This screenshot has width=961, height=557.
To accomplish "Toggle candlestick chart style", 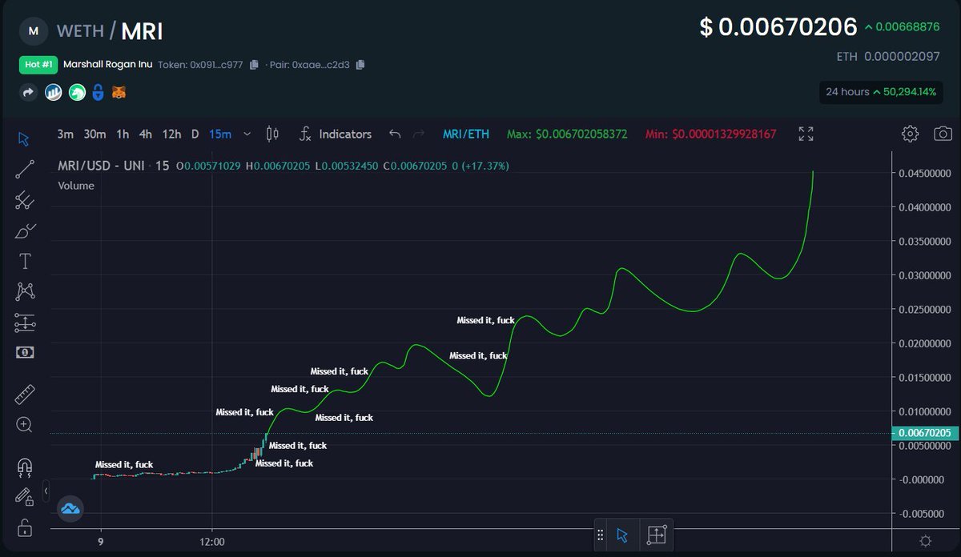I will point(272,134).
